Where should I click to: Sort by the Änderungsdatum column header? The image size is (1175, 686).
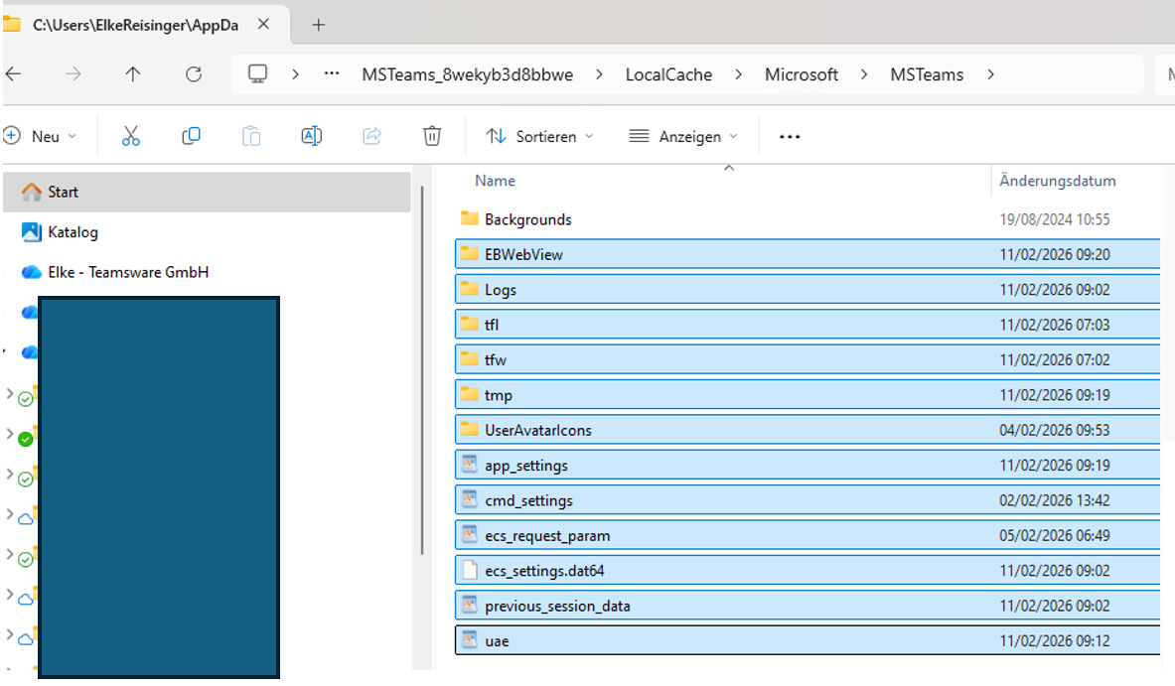(1057, 181)
